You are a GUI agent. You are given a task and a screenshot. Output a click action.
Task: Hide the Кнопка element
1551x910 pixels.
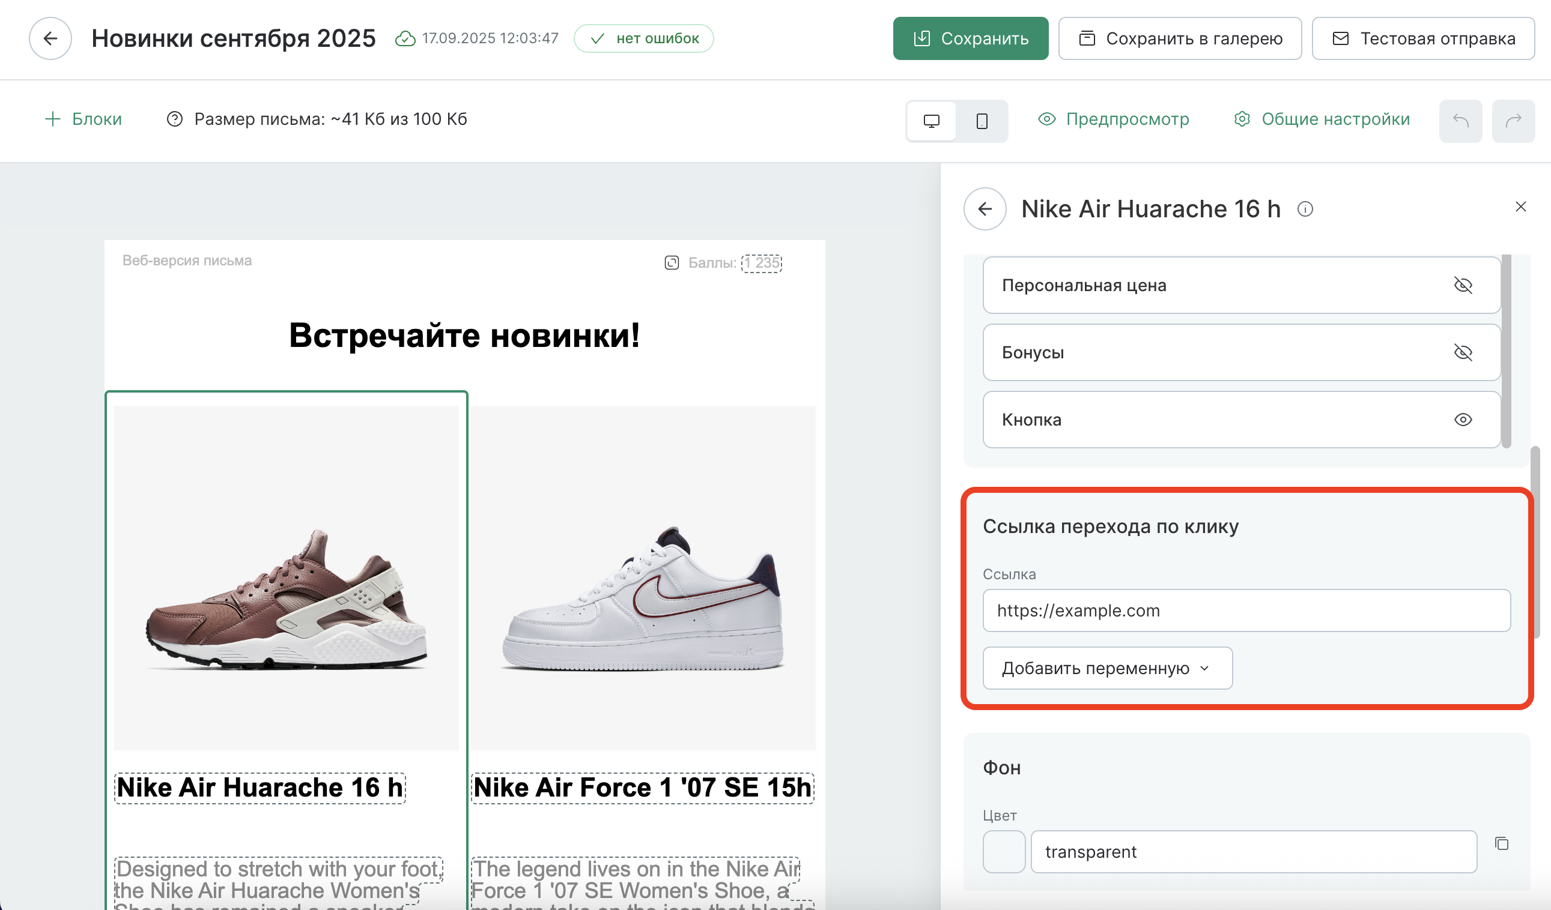pyautogui.click(x=1462, y=420)
